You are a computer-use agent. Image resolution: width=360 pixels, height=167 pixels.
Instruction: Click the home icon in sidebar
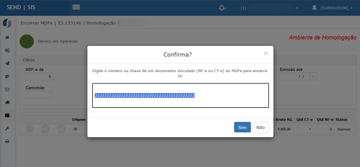coord(7,37)
